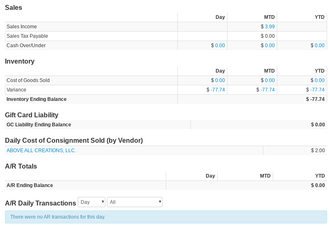Open the Sales Income MTD 3.99 amount
Viewport: 330px width, 226px height.
pos(270,27)
